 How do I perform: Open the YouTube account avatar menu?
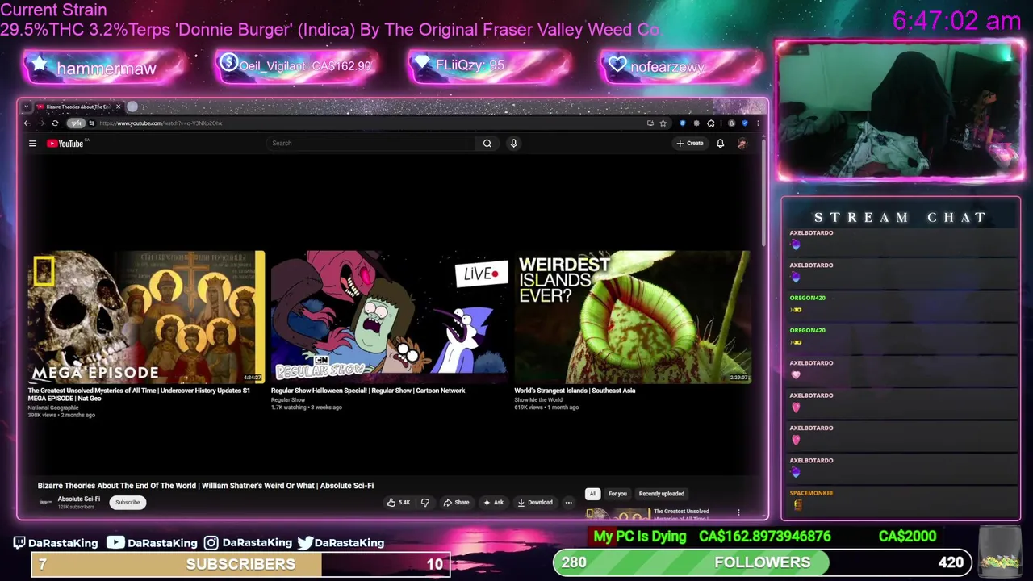pos(742,144)
